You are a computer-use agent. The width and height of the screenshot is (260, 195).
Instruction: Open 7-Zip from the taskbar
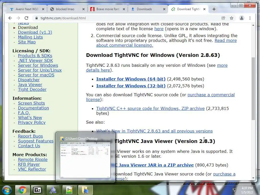[38, 190]
